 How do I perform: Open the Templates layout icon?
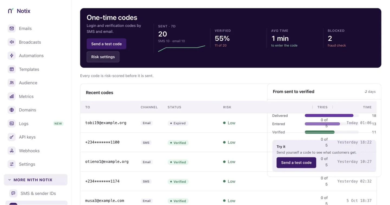[12, 69]
